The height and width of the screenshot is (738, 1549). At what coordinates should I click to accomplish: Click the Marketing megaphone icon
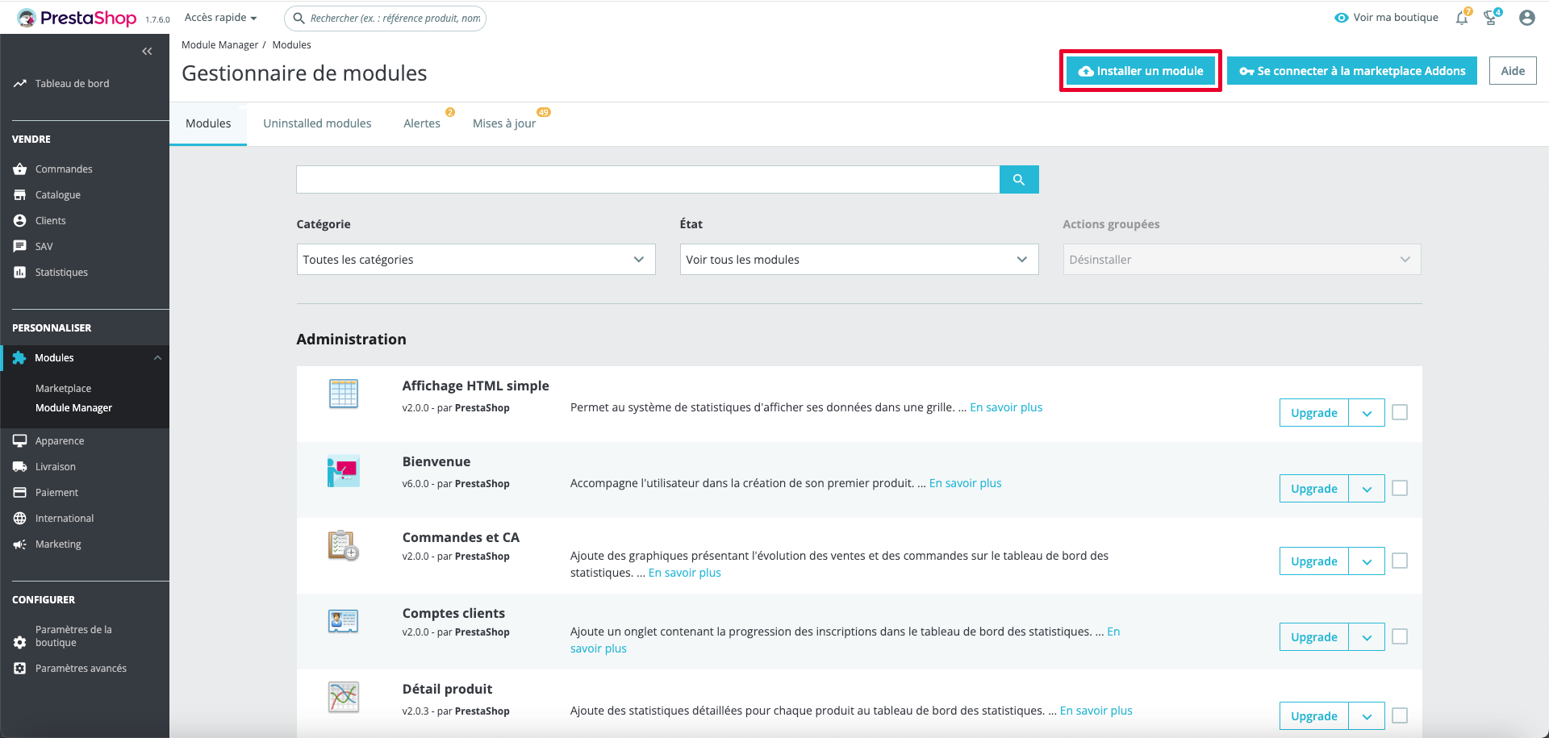(x=20, y=544)
